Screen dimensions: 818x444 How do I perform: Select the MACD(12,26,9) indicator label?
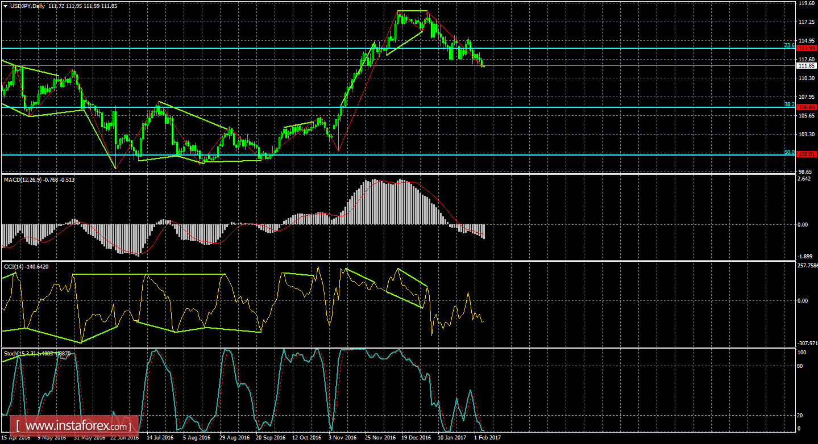(23, 179)
